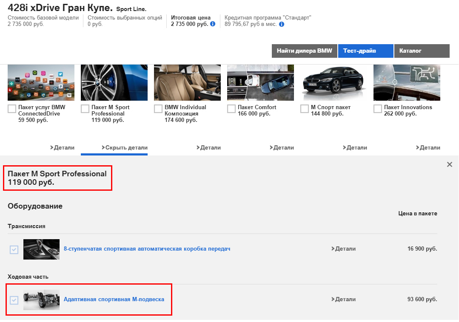Click the 93 600 руб. package price
This screenshot has height=322, width=459.
422,299
